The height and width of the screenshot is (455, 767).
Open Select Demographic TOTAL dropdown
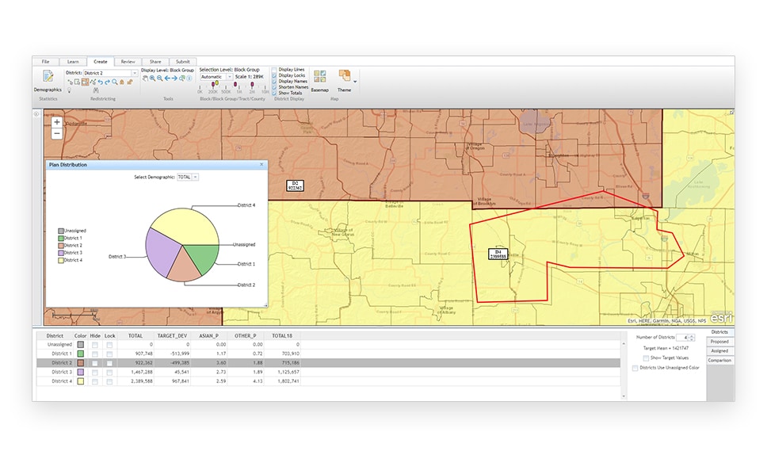[195, 177]
